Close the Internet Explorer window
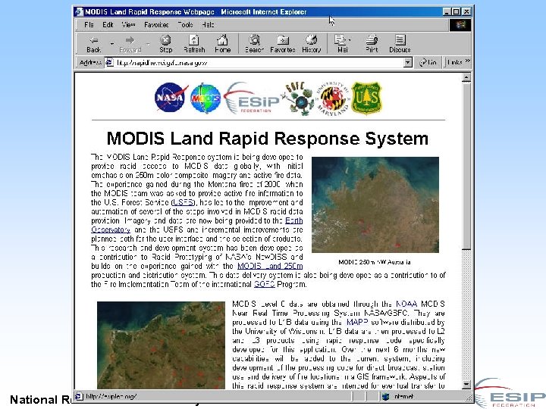The height and width of the screenshot is (409, 546). point(466,11)
